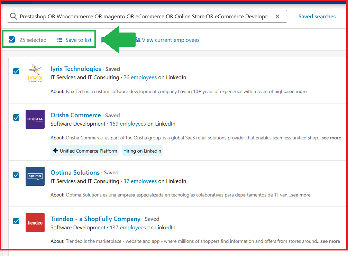Click Hiring on Linkedin tag
This screenshot has width=348, height=256.
coord(142,151)
